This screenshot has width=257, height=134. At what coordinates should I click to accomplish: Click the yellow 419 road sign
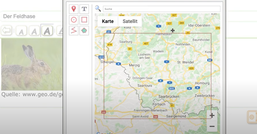(x=110, y=44)
